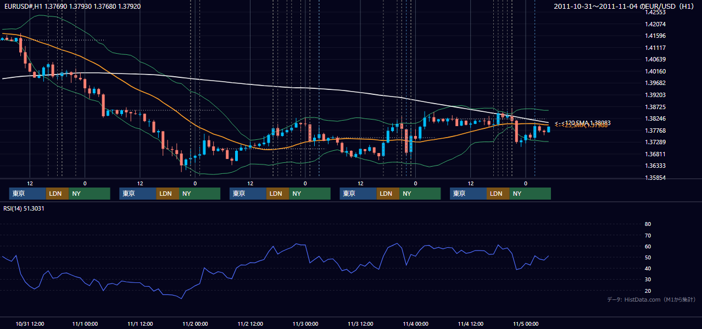The height and width of the screenshot is (329, 702).
Task: Pick the 1.36333 price axis value
Action: (655, 166)
